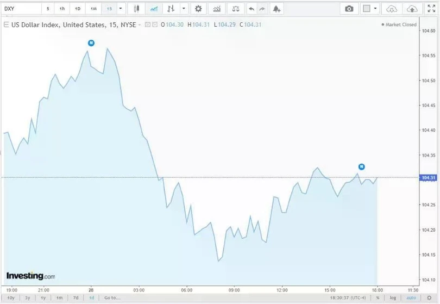Viewport: 440px width, 304px height.
Task: Select the candlestick chart style icon
Action: [136, 9]
